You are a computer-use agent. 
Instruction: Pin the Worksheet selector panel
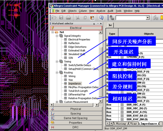[94, 24]
